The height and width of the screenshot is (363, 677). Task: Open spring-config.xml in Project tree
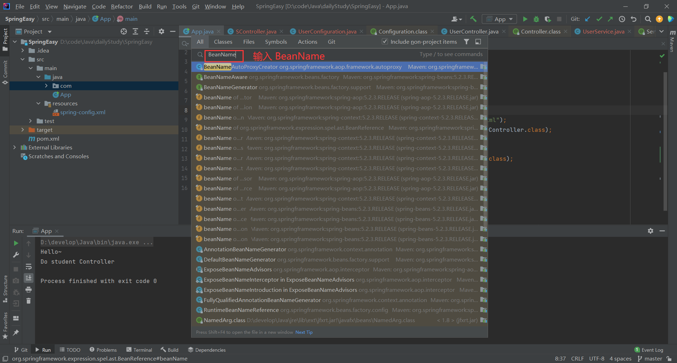pyautogui.click(x=83, y=112)
